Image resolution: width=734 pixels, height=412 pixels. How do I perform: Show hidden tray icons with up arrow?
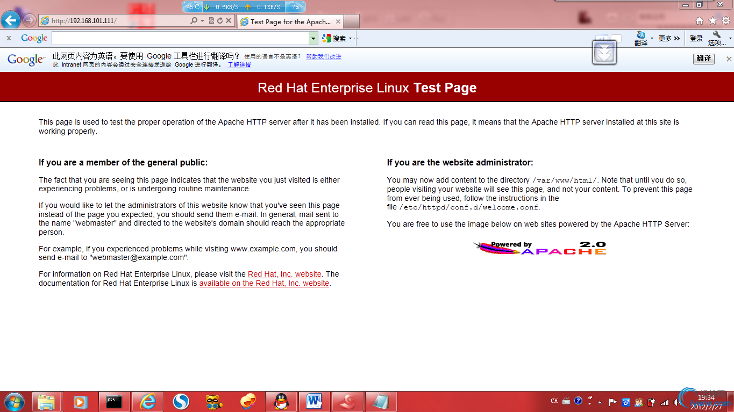point(600,402)
